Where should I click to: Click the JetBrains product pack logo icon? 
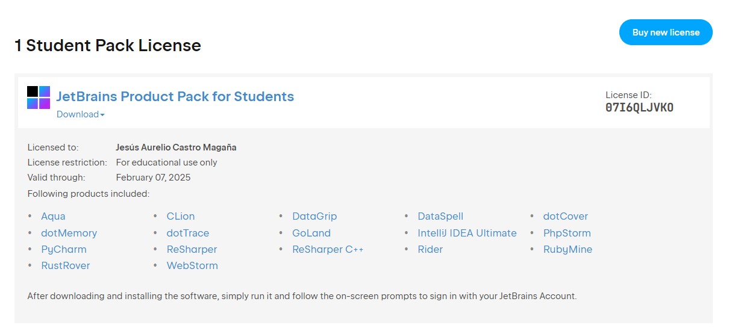(x=39, y=97)
